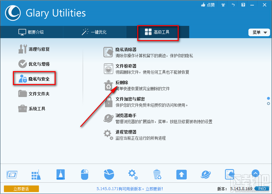Open the disk analysis pie chart tool
This screenshot has height=194, width=272.
point(109,174)
